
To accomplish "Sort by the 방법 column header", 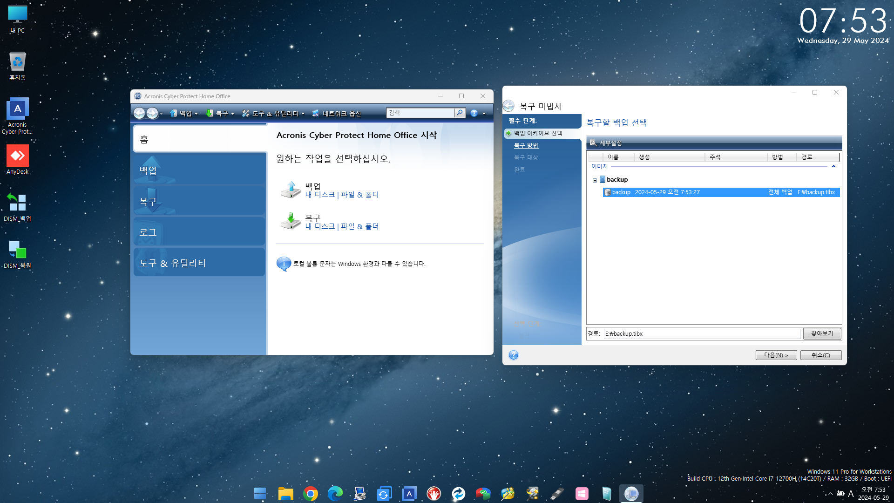I will click(782, 157).
